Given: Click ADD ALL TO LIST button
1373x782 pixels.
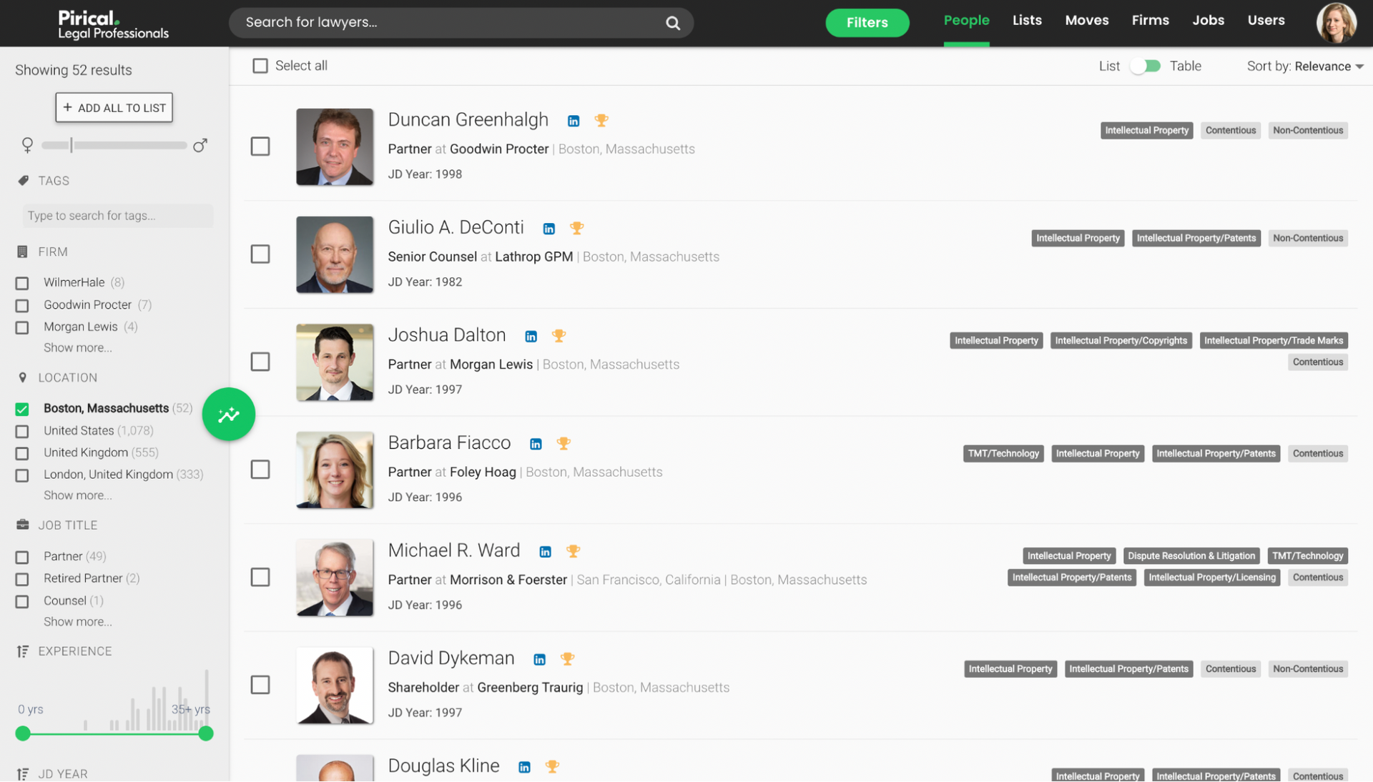Looking at the screenshot, I should tap(114, 107).
